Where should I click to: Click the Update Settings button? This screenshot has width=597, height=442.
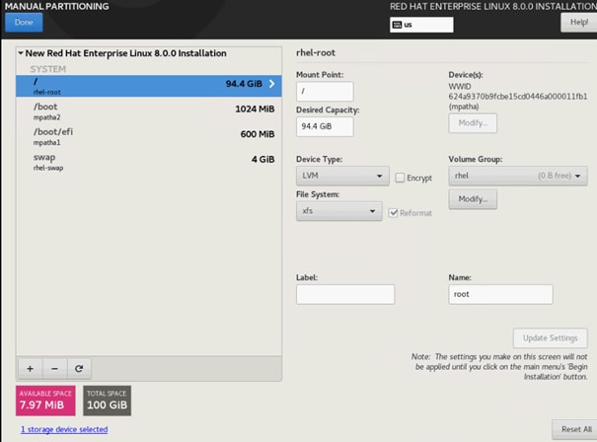551,338
